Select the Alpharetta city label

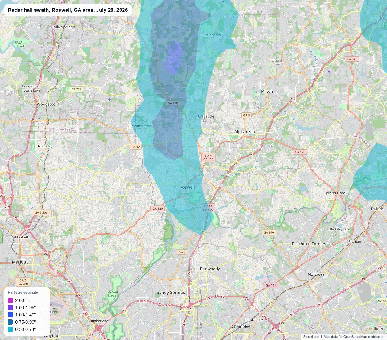[245, 132]
